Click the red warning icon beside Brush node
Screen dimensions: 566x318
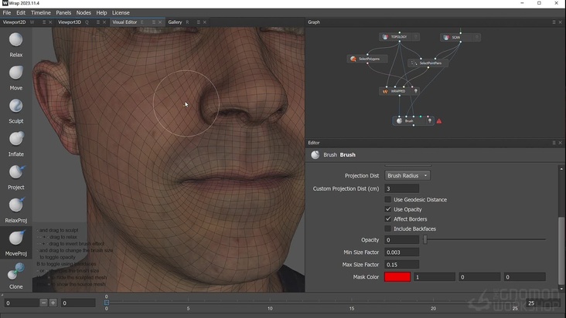click(x=439, y=121)
